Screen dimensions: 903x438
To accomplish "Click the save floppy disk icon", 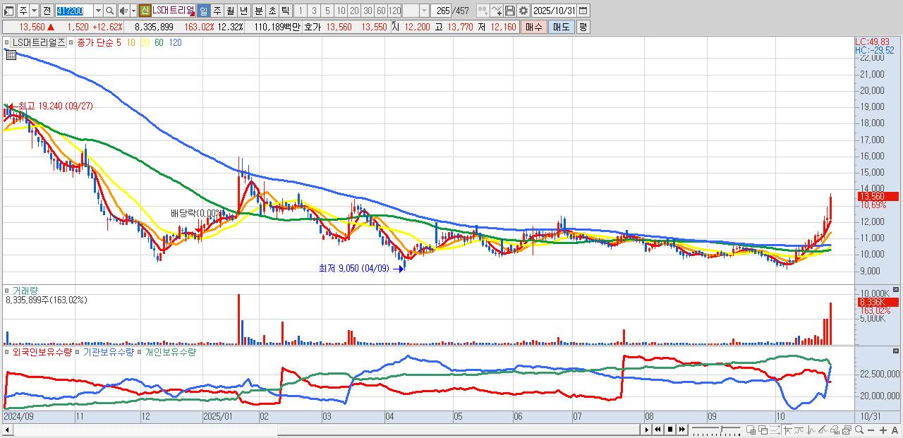I will [x=510, y=11].
